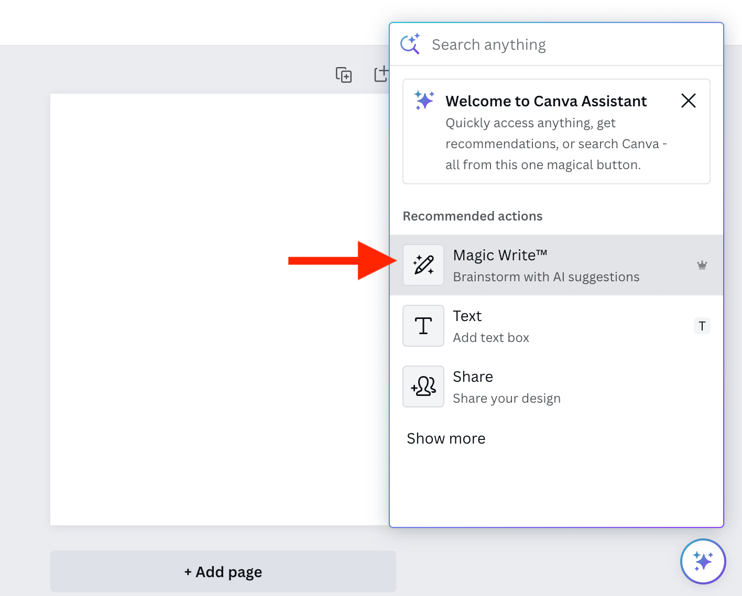The height and width of the screenshot is (596, 742).
Task: Click the 'Share your design' subtitle
Action: pos(507,399)
